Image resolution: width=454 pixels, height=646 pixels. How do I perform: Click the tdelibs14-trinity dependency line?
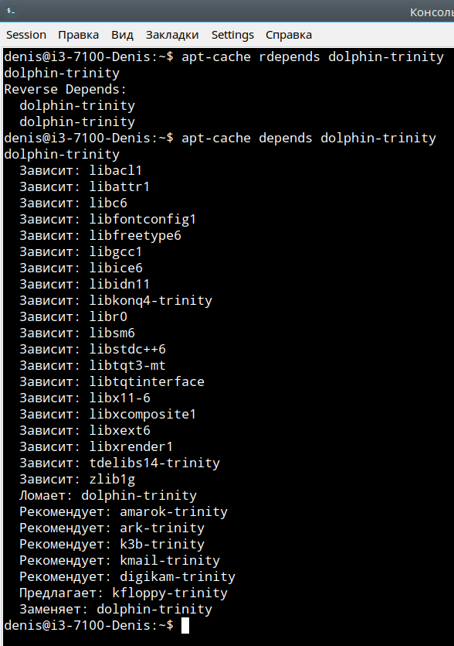[120, 463]
